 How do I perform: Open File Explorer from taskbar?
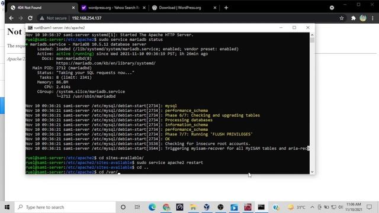coord(193,207)
